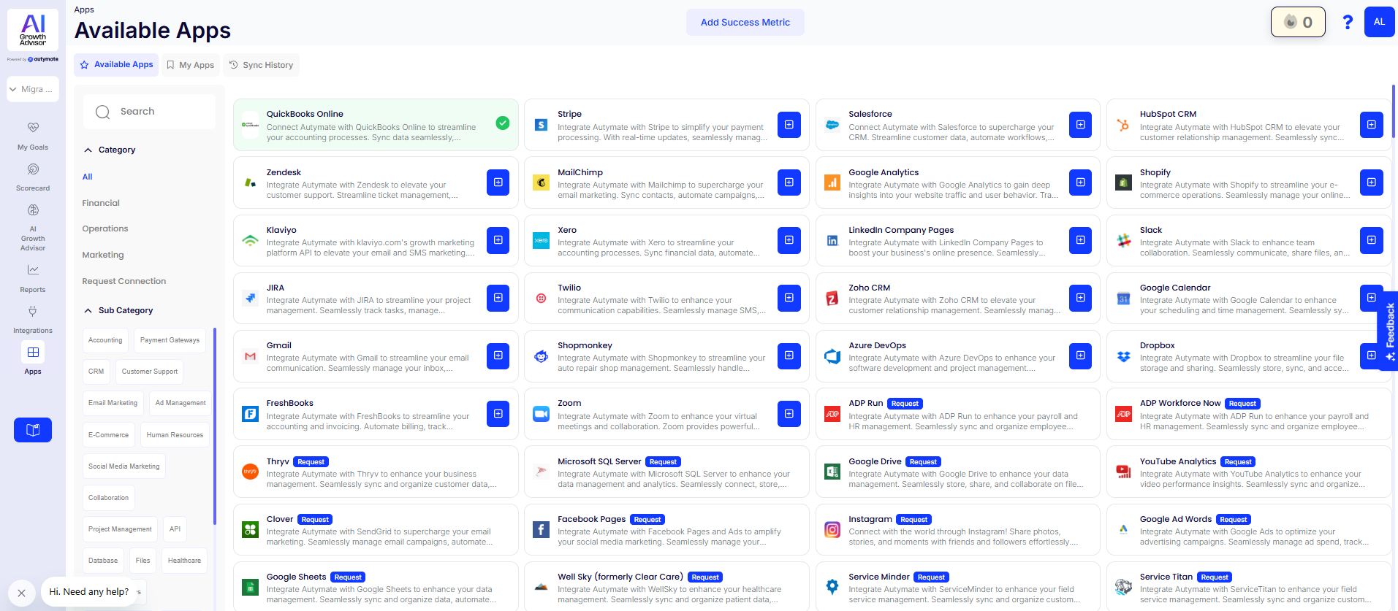
Task: Toggle the Accounting sub category chip
Action: 105,340
